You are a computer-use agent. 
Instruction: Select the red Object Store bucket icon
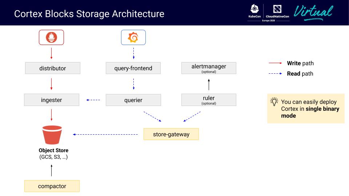(x=52, y=135)
